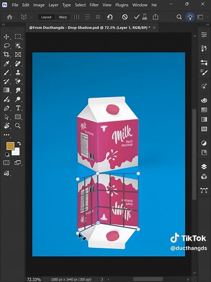This screenshot has height=282, width=211.
Task: Open the Window menu
Action: [x=140, y=5]
